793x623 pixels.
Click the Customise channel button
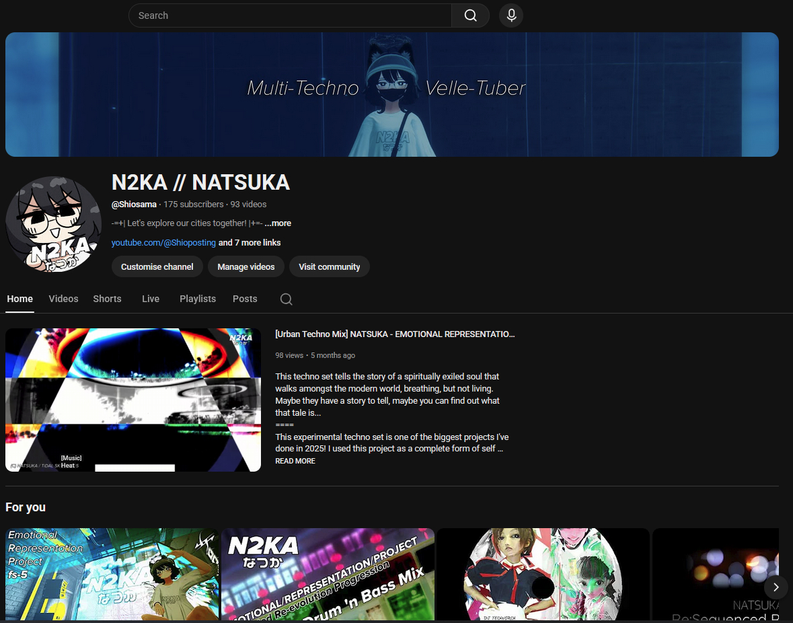pos(157,267)
